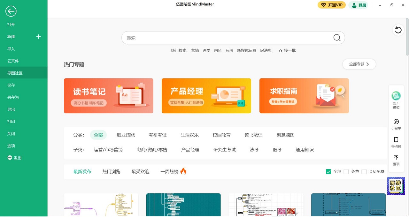Select 职业技能 category
The width and height of the screenshot is (409, 217).
tap(126, 135)
